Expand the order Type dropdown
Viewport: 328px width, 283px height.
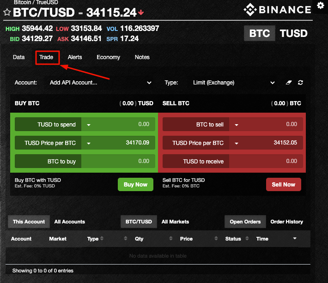click(234, 83)
